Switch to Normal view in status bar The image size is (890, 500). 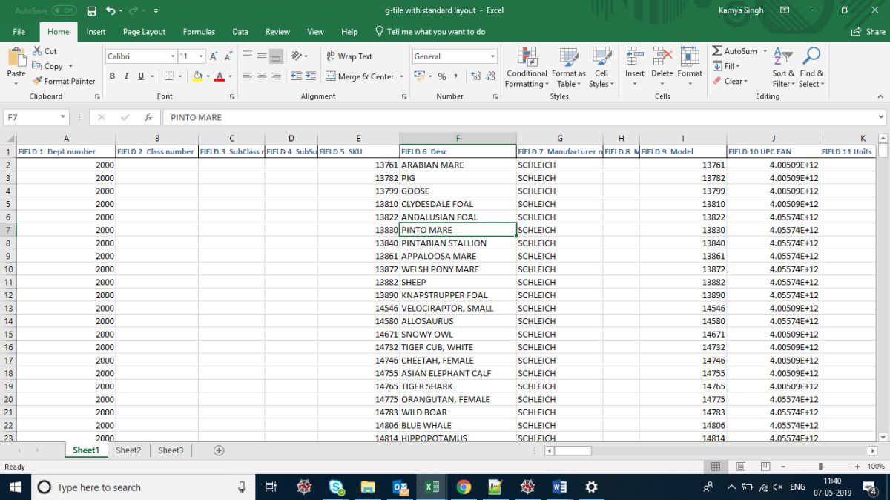click(716, 467)
